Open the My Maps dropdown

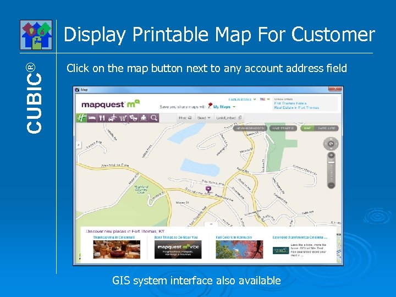click(x=224, y=107)
